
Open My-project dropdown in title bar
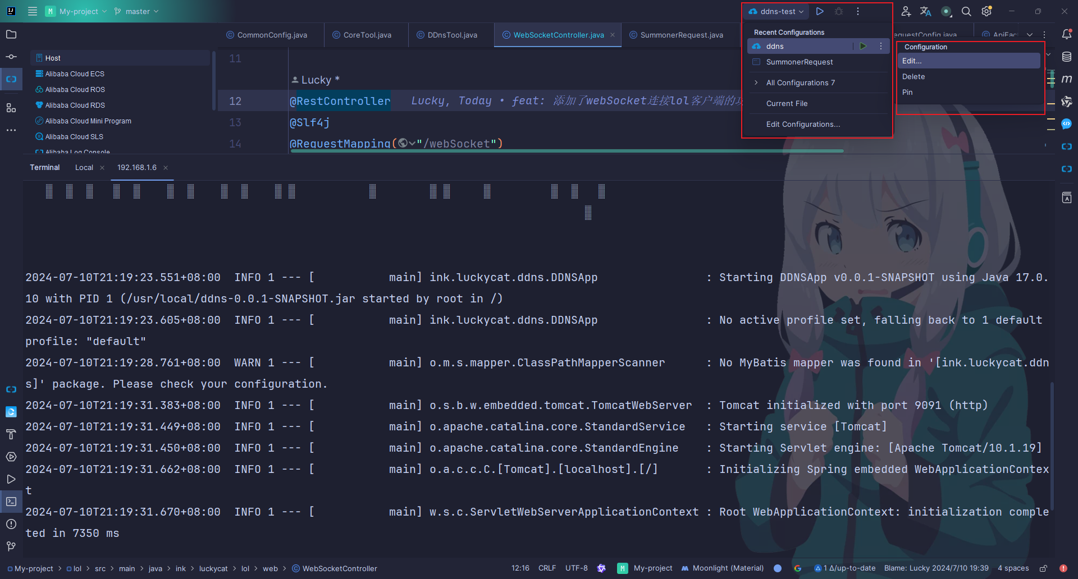pyautogui.click(x=76, y=11)
